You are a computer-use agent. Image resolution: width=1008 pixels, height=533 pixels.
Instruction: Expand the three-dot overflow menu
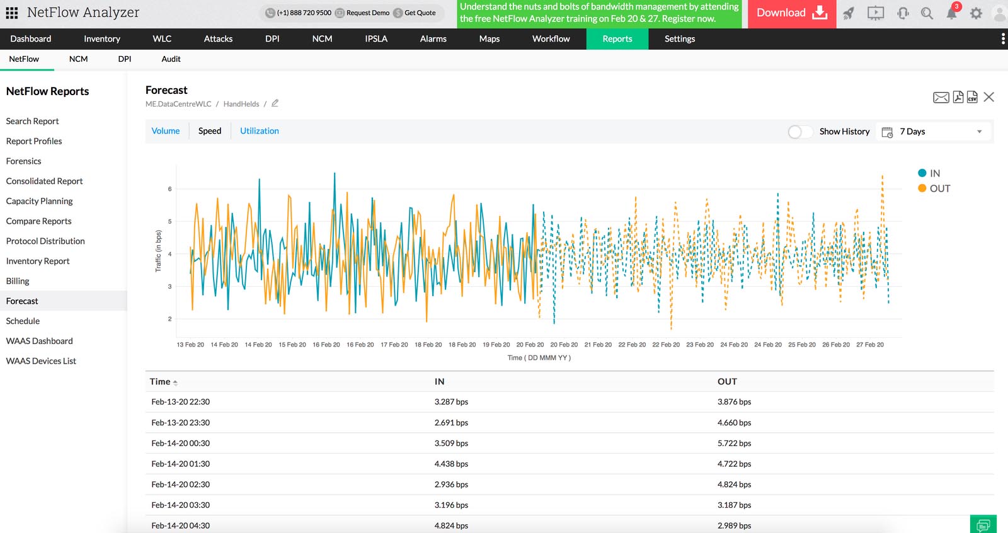pos(1002,39)
